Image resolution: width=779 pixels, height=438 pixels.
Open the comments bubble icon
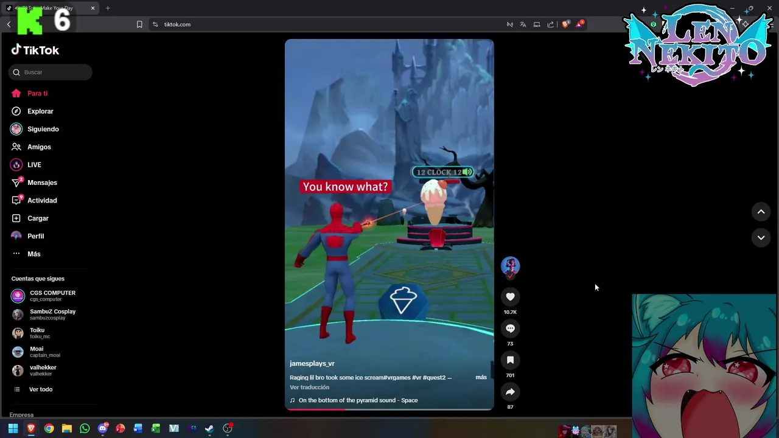(x=510, y=328)
